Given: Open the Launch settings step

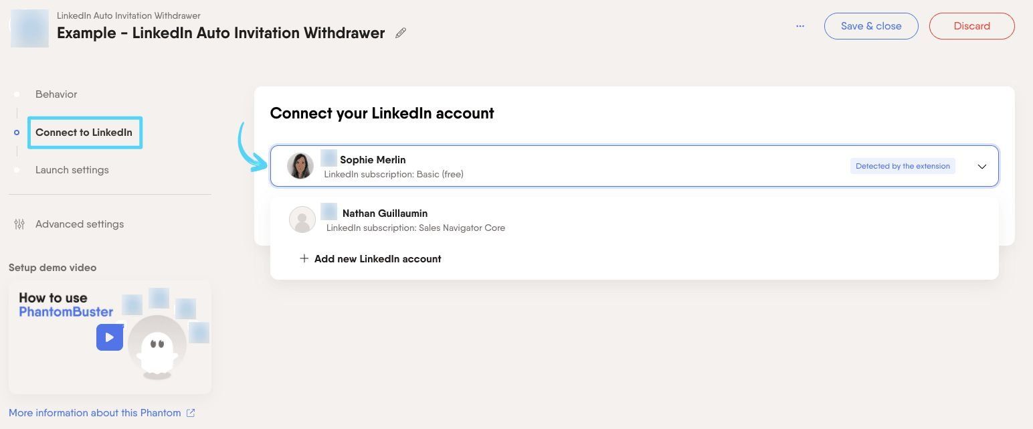Looking at the screenshot, I should (x=72, y=170).
